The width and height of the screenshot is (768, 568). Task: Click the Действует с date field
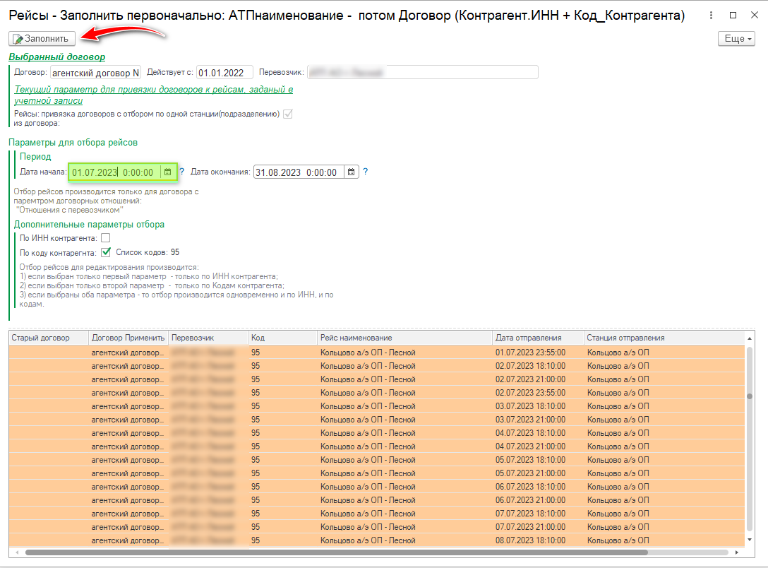tap(224, 73)
